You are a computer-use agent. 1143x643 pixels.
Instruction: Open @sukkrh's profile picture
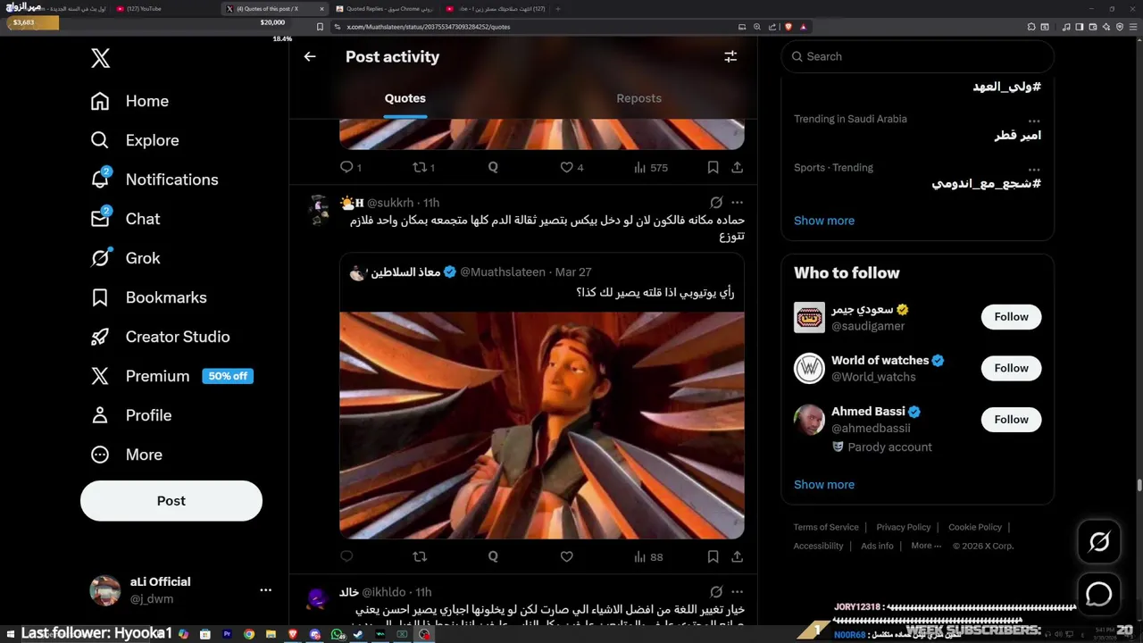[x=318, y=211]
